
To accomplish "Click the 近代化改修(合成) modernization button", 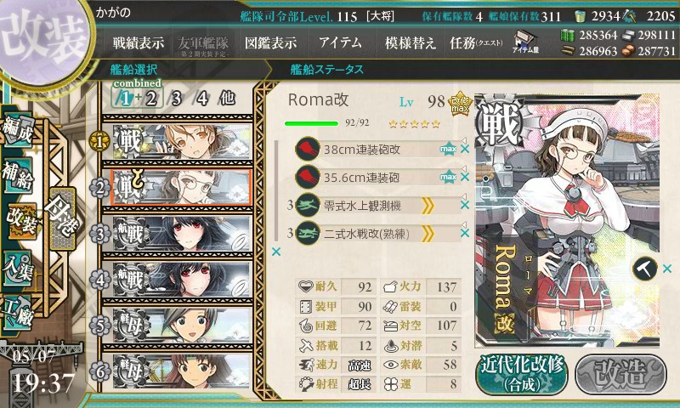I will (522, 375).
